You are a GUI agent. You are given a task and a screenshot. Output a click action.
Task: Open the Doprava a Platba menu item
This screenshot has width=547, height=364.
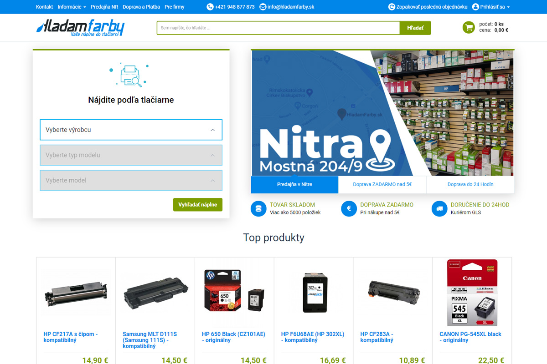pos(141,7)
